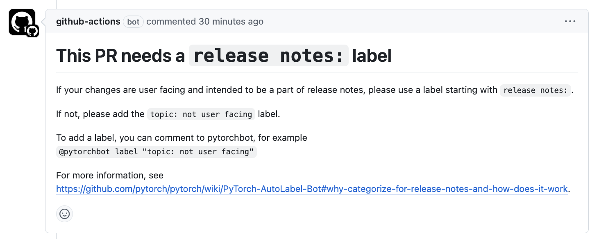Click "label." after the topic code snippet
The height and width of the screenshot is (239, 599).
coord(269,114)
